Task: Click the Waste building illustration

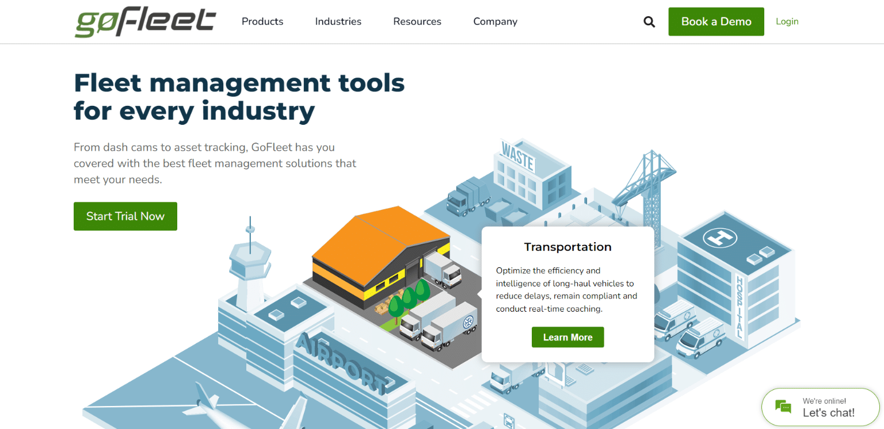Action: 532,173
